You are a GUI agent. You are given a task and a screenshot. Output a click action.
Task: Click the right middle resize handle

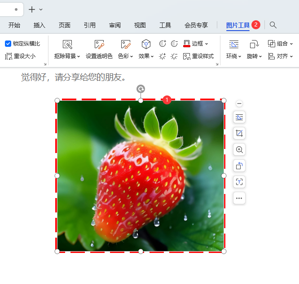(x=224, y=176)
